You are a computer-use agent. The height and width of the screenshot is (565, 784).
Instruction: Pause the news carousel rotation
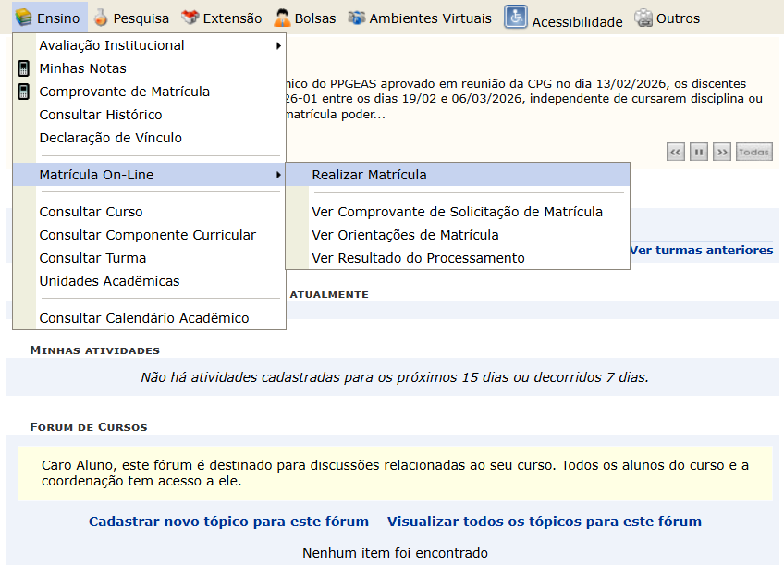pos(698,152)
